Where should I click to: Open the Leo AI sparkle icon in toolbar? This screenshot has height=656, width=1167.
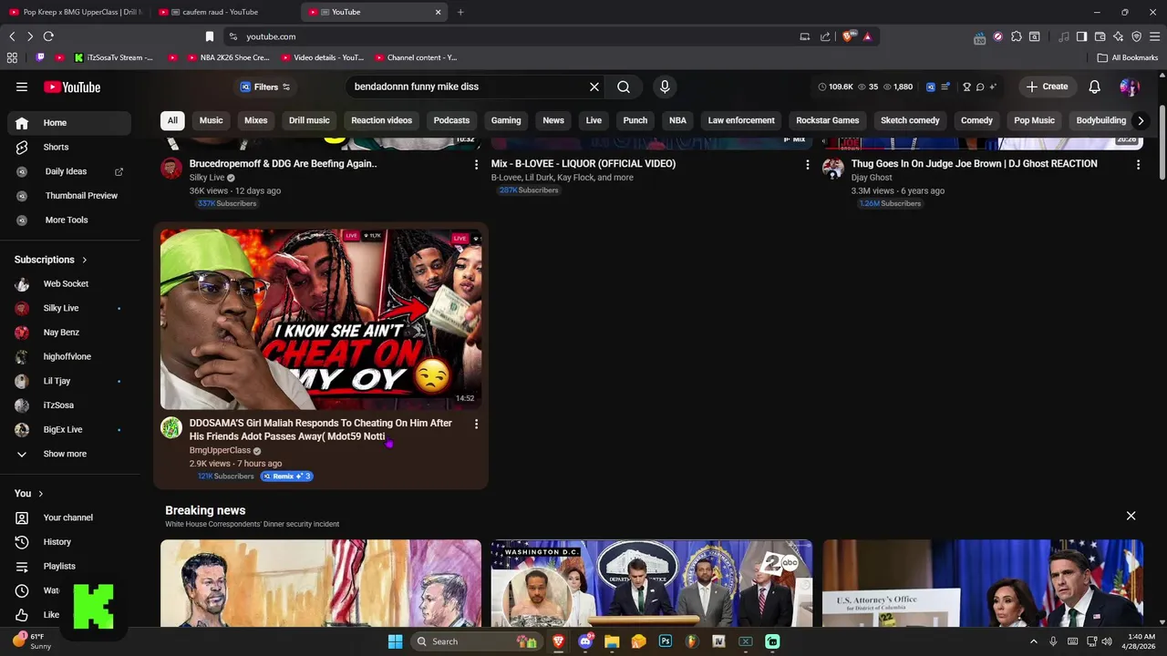(1118, 36)
